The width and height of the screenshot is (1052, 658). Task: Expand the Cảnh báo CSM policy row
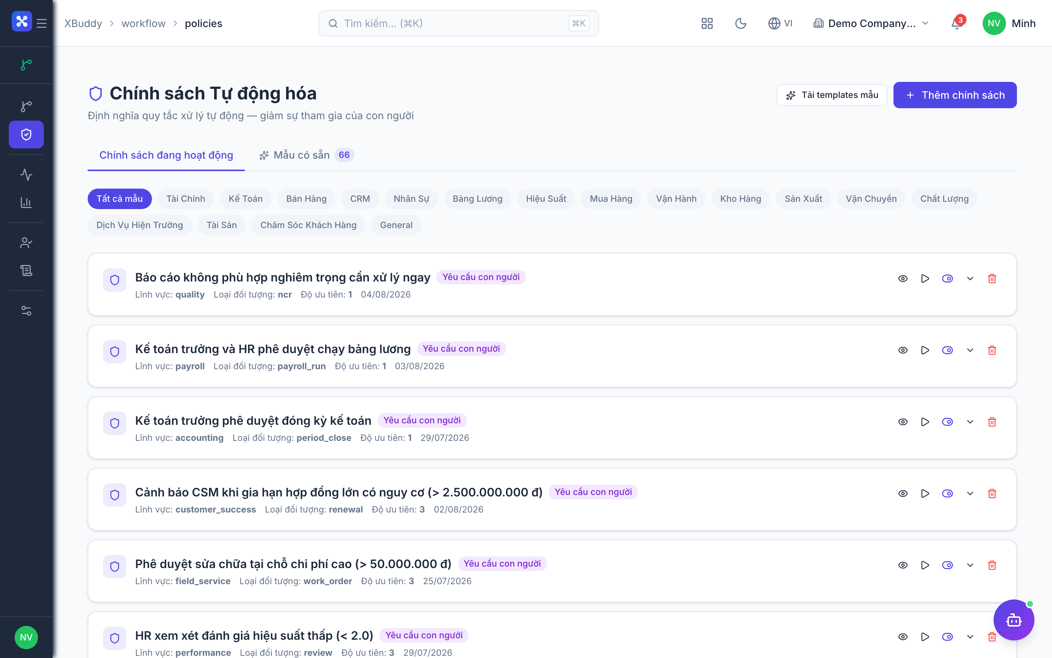click(970, 494)
